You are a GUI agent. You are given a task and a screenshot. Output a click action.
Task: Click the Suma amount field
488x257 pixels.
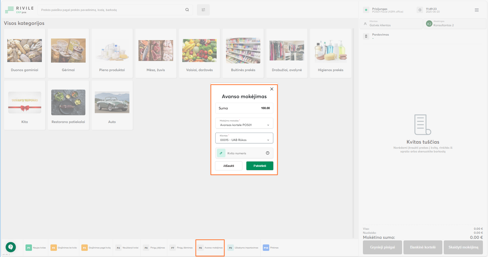point(244,108)
